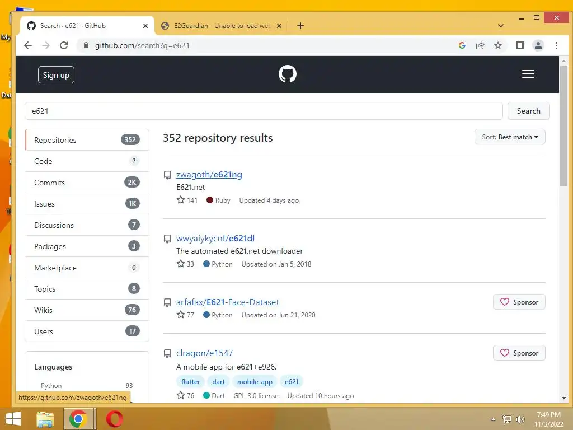The height and width of the screenshot is (430, 573).
Task: Click the GitHub Octocat logo
Action: point(287,74)
